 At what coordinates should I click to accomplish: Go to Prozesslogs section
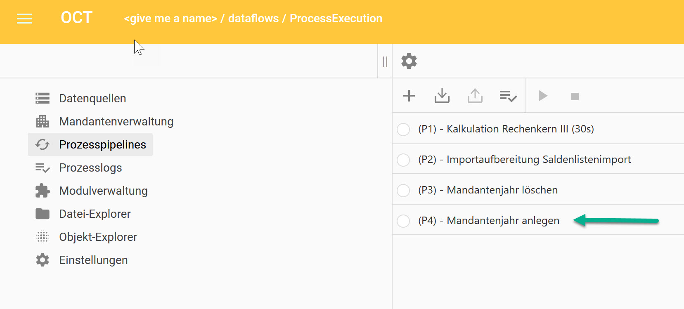[x=90, y=167]
